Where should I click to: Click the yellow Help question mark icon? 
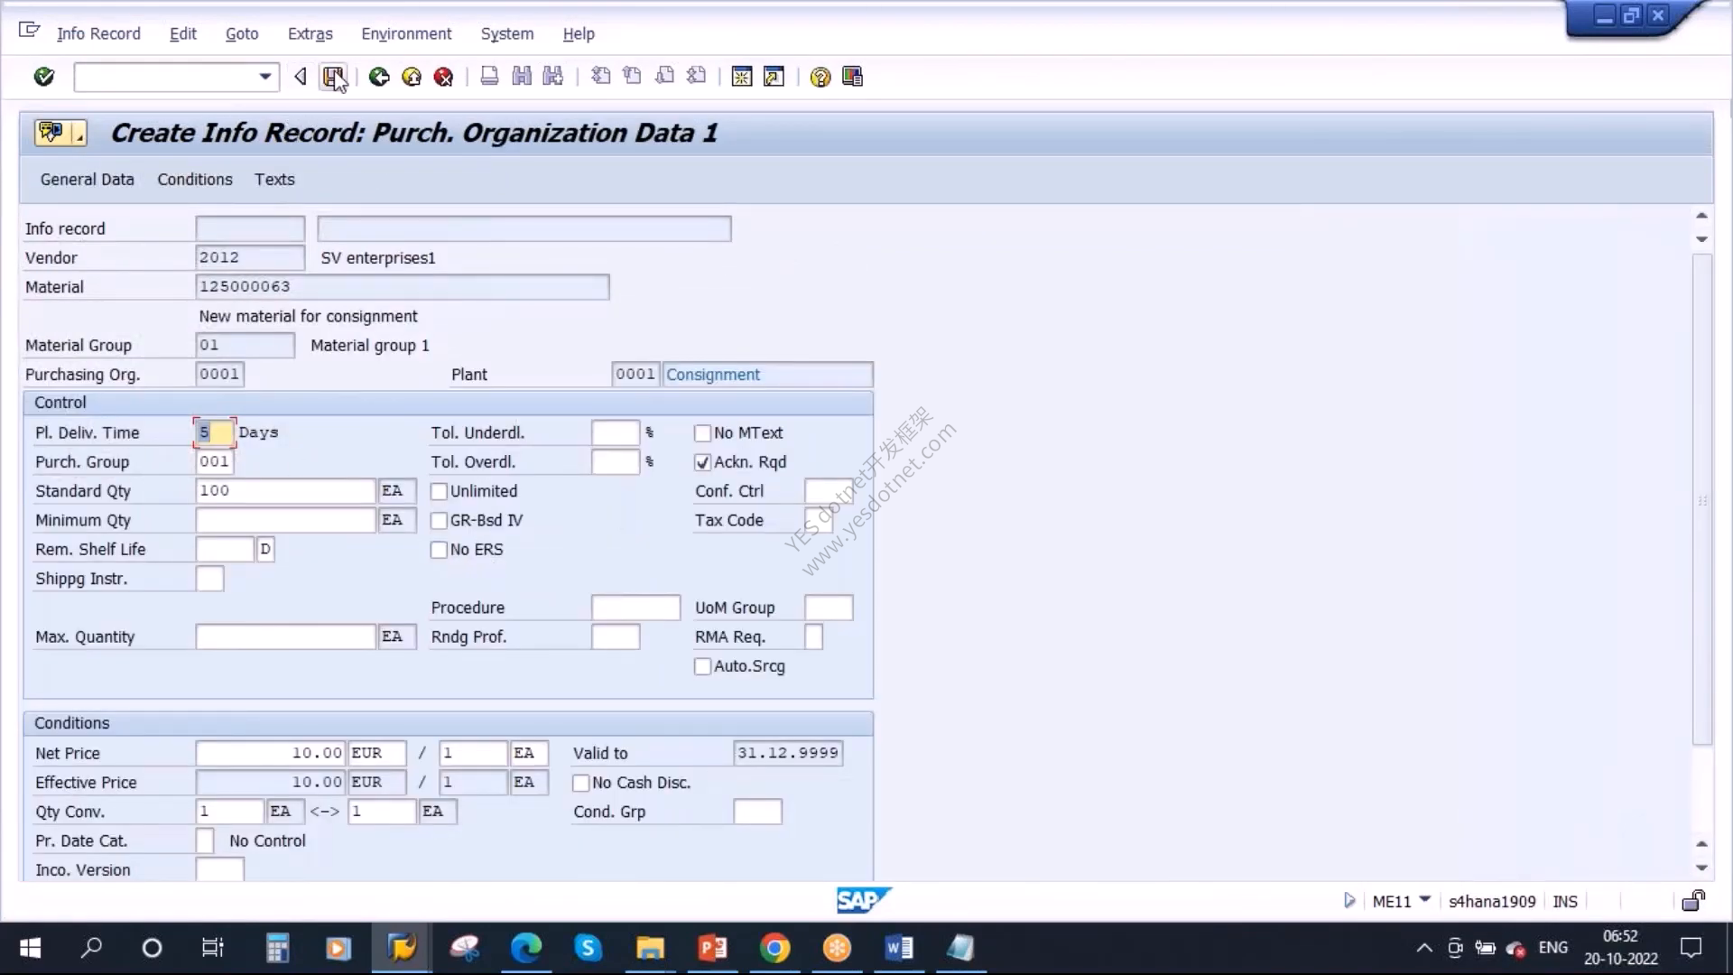click(x=820, y=77)
